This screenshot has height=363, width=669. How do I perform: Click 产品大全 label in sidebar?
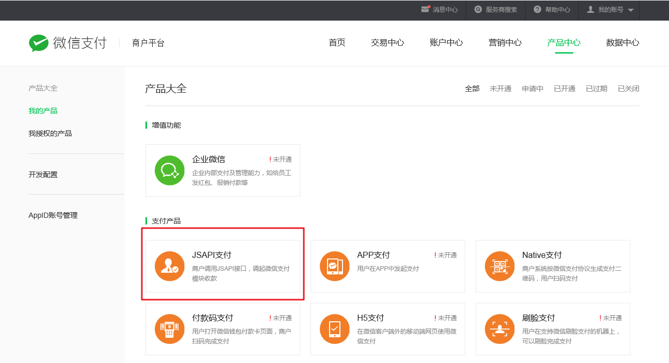coord(43,88)
